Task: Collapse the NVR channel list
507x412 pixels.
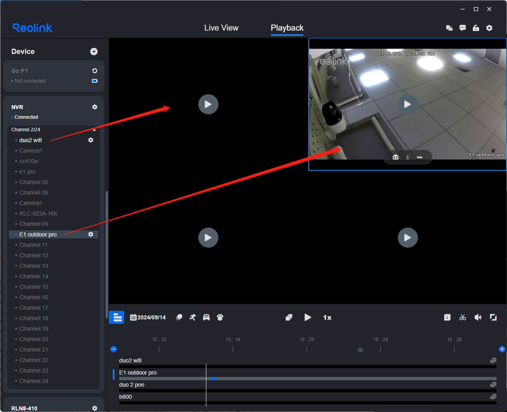Action: [94, 129]
